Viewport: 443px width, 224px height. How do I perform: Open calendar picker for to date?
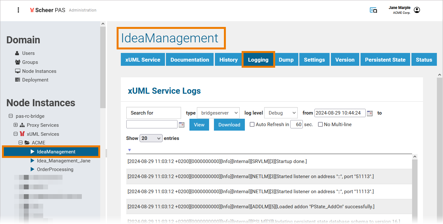182,125
